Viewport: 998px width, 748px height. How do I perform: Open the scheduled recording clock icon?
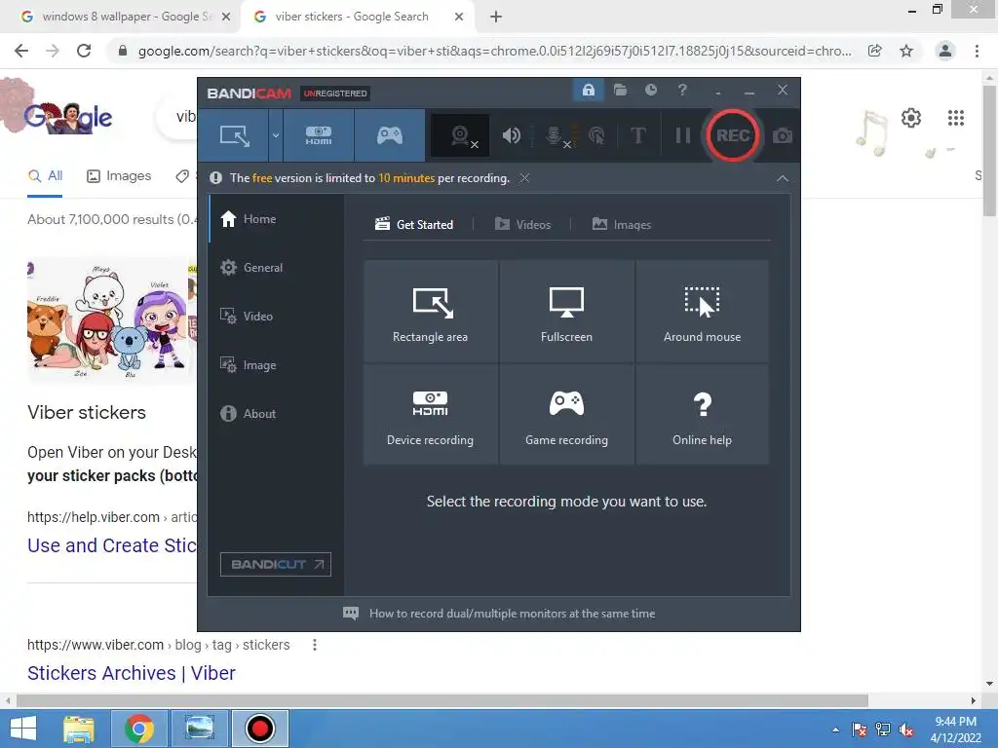(650, 90)
